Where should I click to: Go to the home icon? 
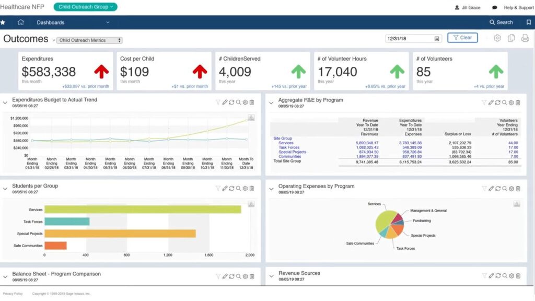tap(21, 22)
